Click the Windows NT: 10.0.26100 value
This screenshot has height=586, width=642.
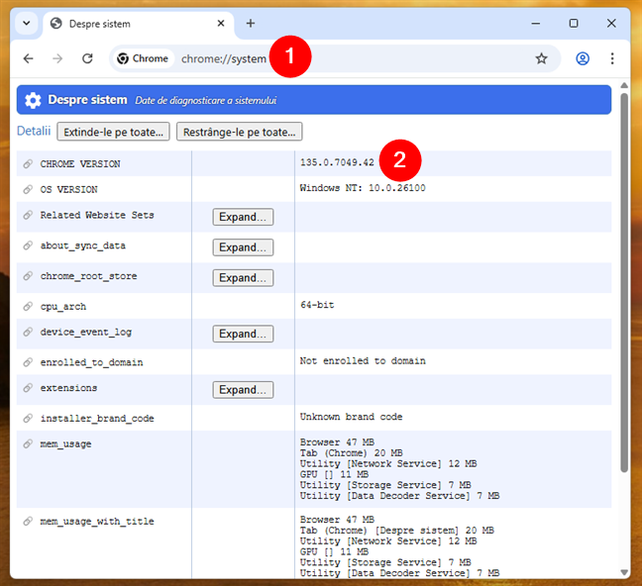363,188
